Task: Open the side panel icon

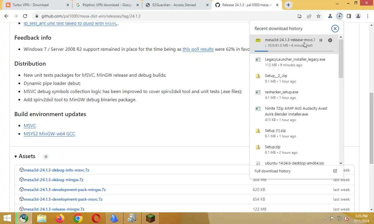Action: 349,16
